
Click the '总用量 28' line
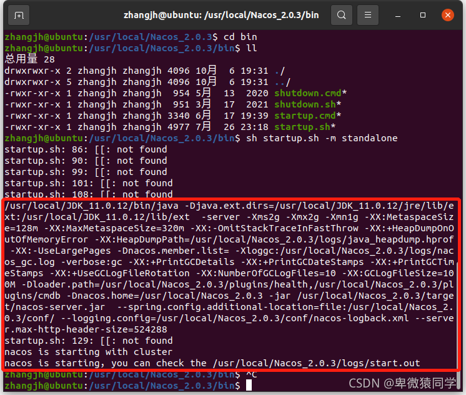tap(29, 59)
